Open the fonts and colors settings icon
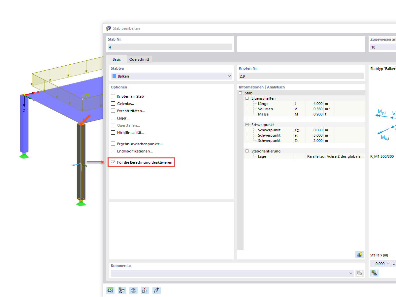The width and height of the screenshot is (396, 297). tap(122, 290)
